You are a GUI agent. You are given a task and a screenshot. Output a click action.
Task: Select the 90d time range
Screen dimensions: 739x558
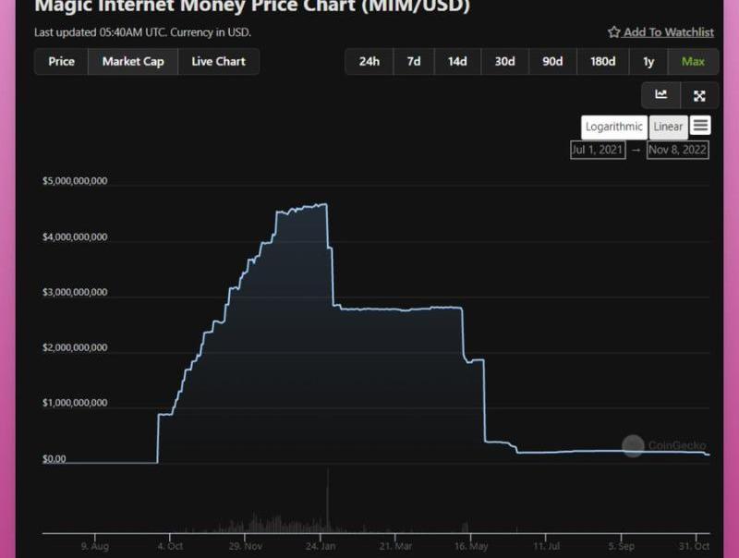(x=552, y=61)
